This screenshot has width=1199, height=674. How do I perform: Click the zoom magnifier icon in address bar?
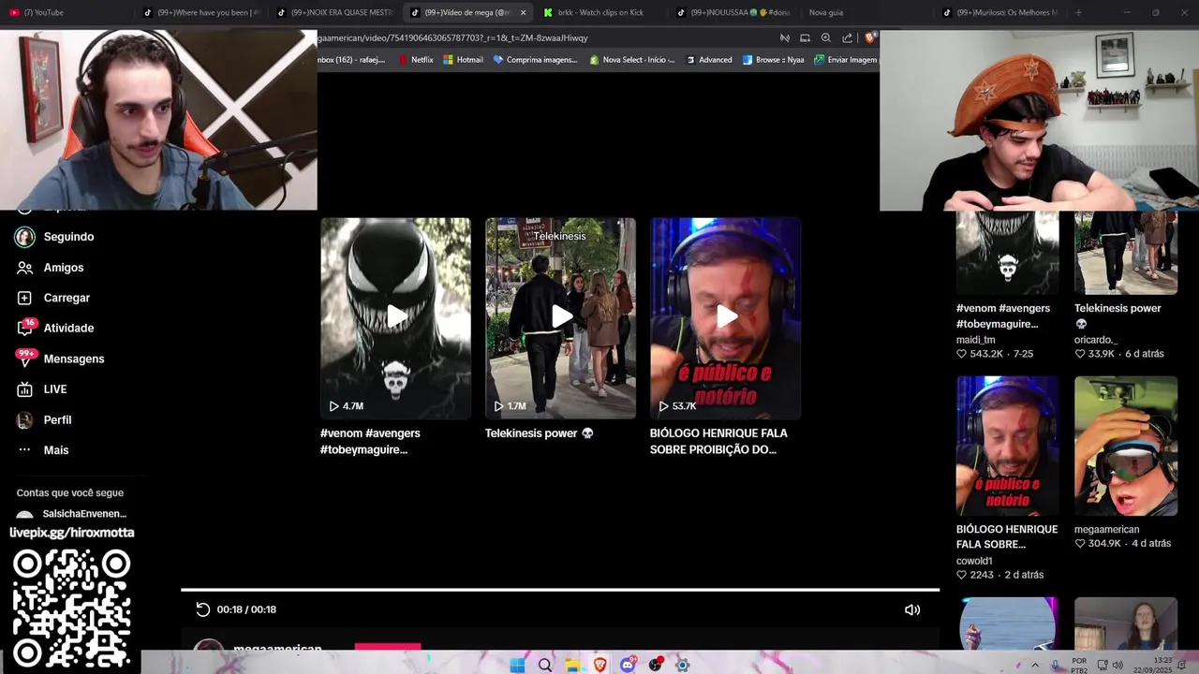[x=825, y=38]
